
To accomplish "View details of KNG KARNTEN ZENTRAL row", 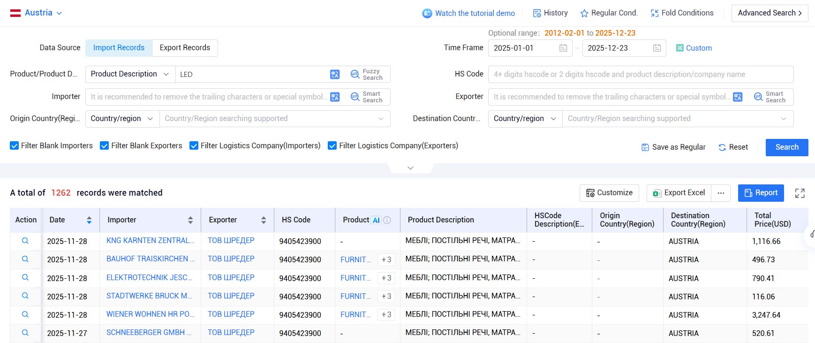I will (25, 241).
